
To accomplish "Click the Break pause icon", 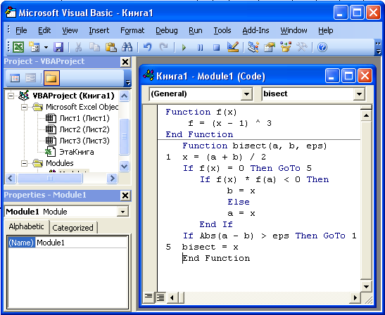I will pyautogui.click(x=200, y=47).
